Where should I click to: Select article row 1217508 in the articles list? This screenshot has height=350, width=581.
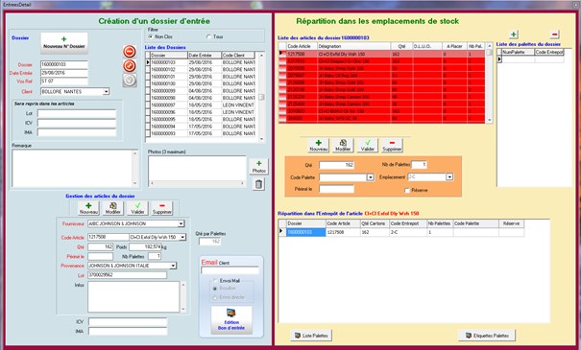pyautogui.click(x=381, y=54)
